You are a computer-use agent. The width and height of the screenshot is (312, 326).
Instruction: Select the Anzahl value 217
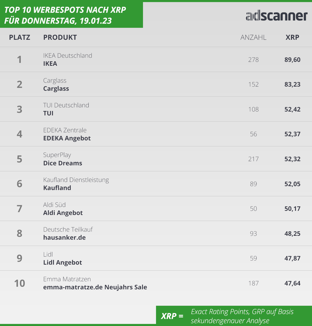coord(253,159)
